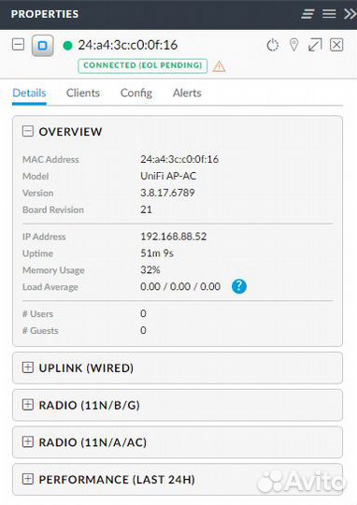Viewport: 357px width, 505px height.
Task: Click the Board Revision label
Action: [x=53, y=209]
